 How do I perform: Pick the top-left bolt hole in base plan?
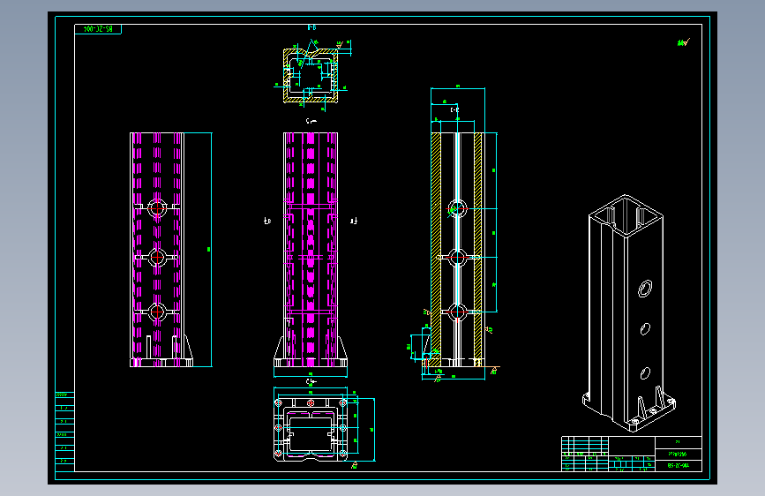[x=279, y=403]
